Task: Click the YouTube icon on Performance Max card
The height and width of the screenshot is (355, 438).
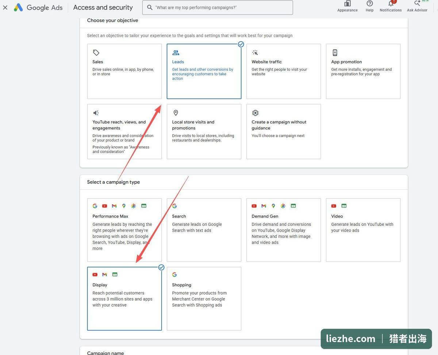Action: [x=105, y=206]
